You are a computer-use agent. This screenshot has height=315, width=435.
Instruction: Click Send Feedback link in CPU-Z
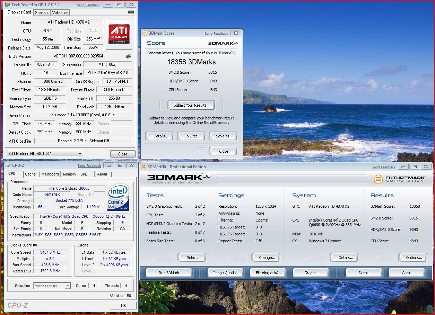click(89, 166)
